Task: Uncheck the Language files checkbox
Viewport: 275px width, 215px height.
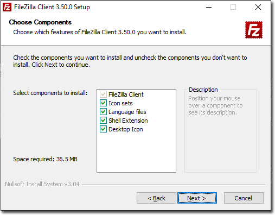Action: click(103, 112)
